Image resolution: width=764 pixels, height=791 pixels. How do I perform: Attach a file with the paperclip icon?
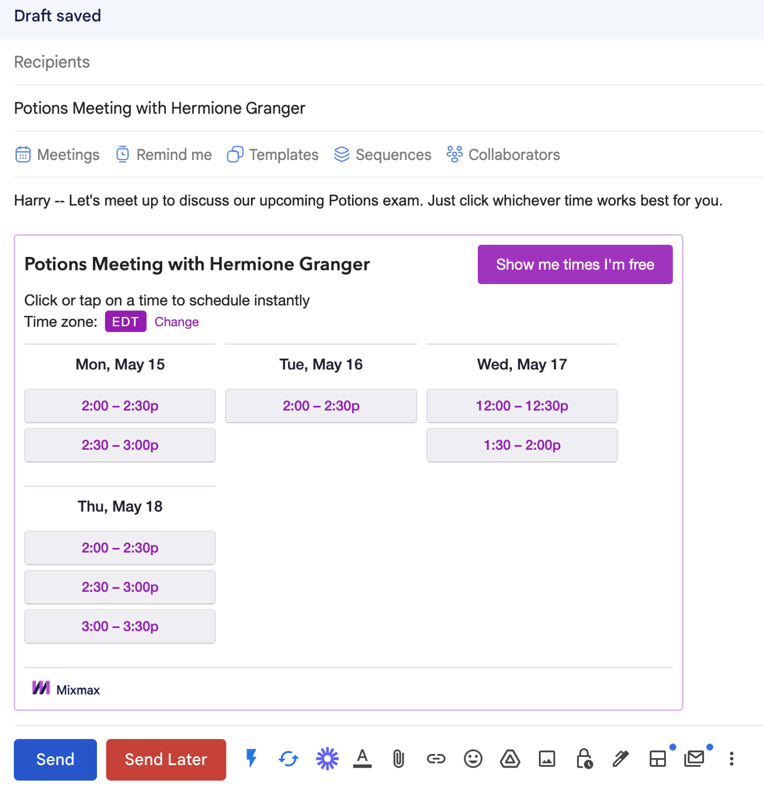[399, 759]
